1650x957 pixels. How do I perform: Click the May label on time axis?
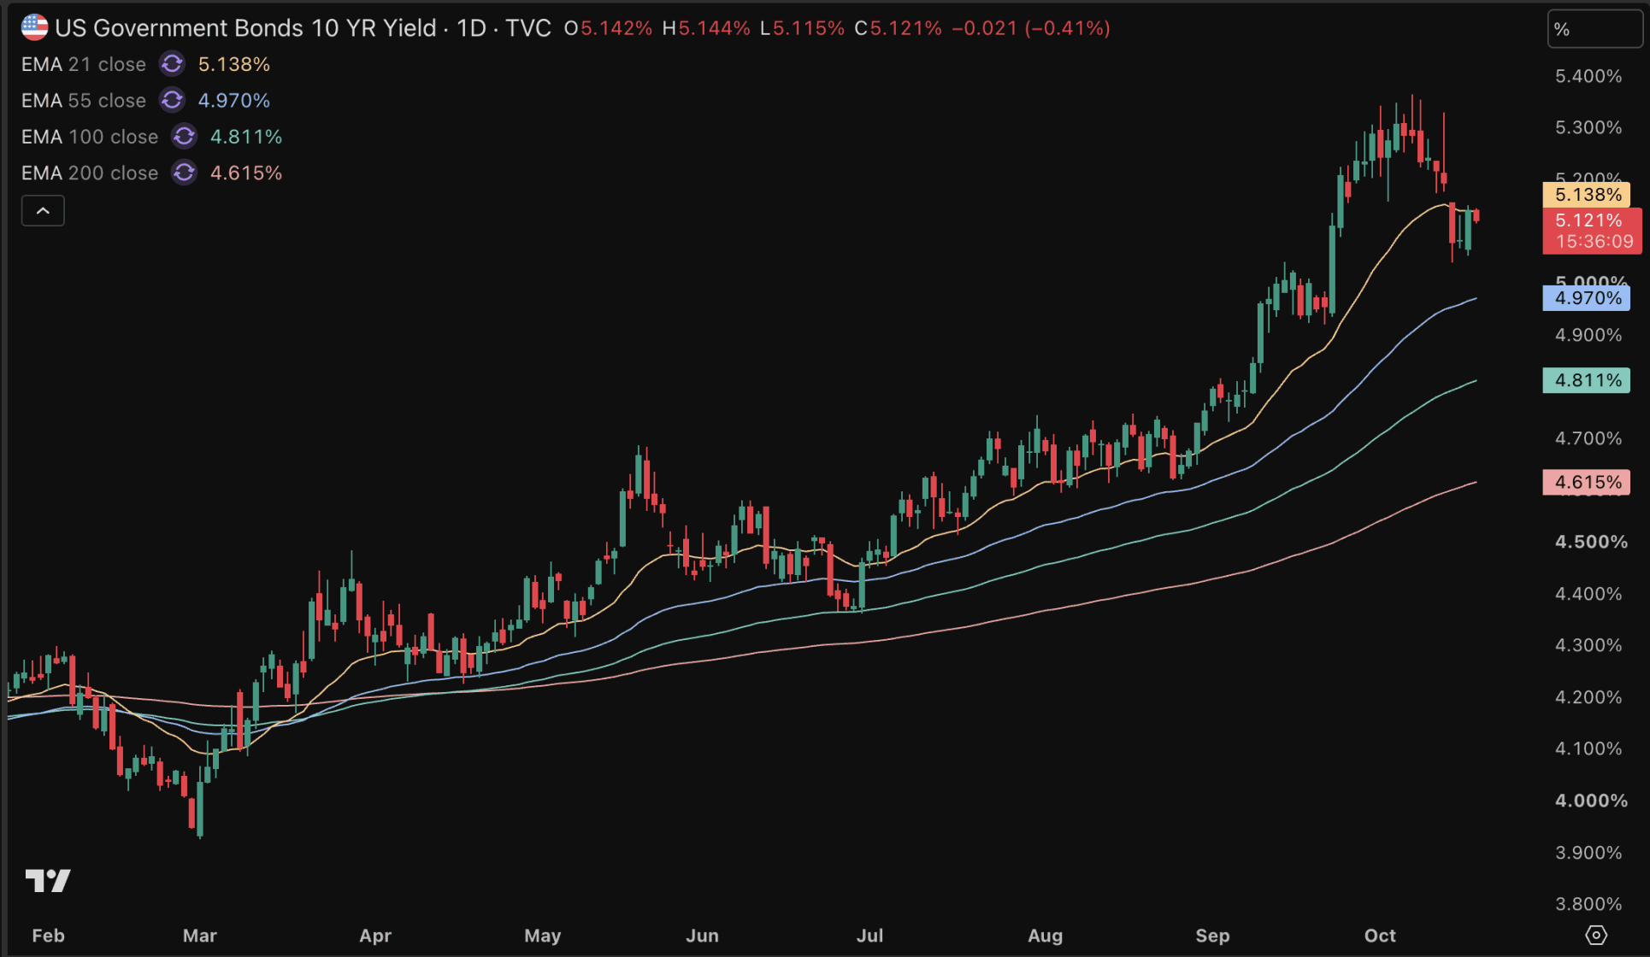pos(543,936)
